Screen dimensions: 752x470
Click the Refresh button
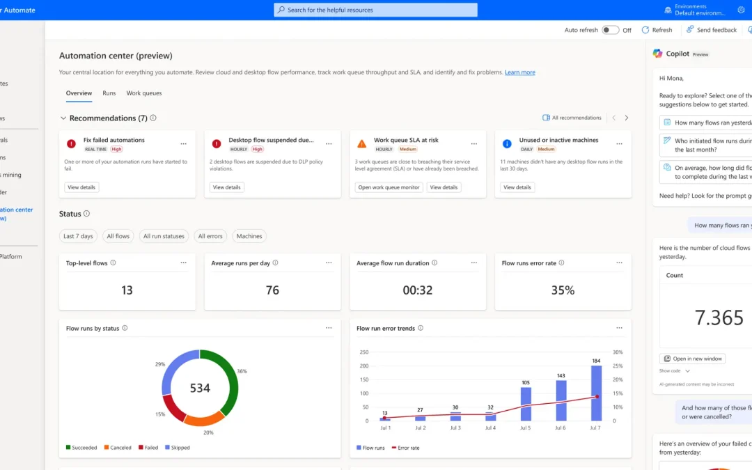pyautogui.click(x=657, y=30)
